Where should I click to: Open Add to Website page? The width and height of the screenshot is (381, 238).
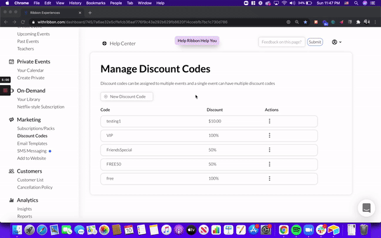click(31, 158)
